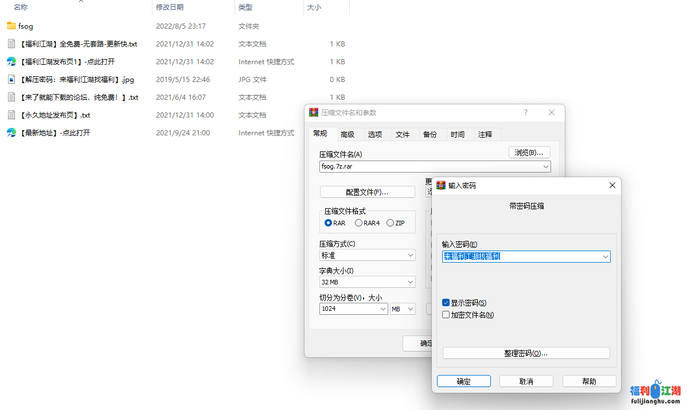Viewport: 687px width, 410px height.
Task: Uncheck the 显示密码 checkbox
Action: 446,303
